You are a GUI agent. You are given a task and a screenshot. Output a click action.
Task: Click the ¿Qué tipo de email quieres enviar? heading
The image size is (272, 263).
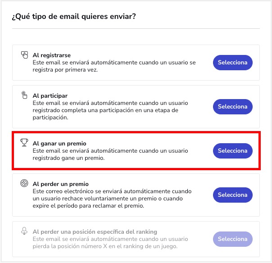pyautogui.click(x=74, y=17)
